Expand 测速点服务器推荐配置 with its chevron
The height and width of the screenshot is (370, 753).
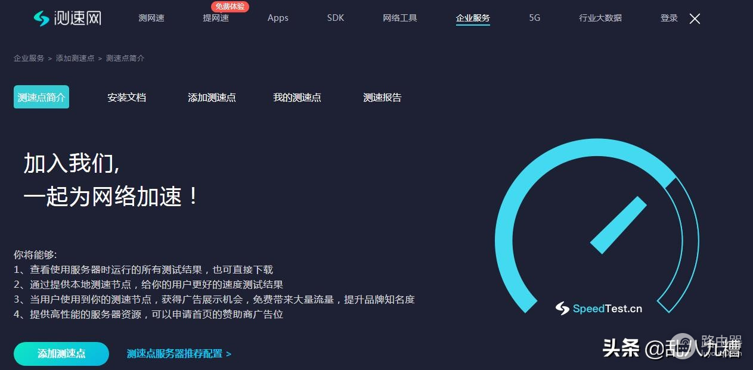point(178,353)
